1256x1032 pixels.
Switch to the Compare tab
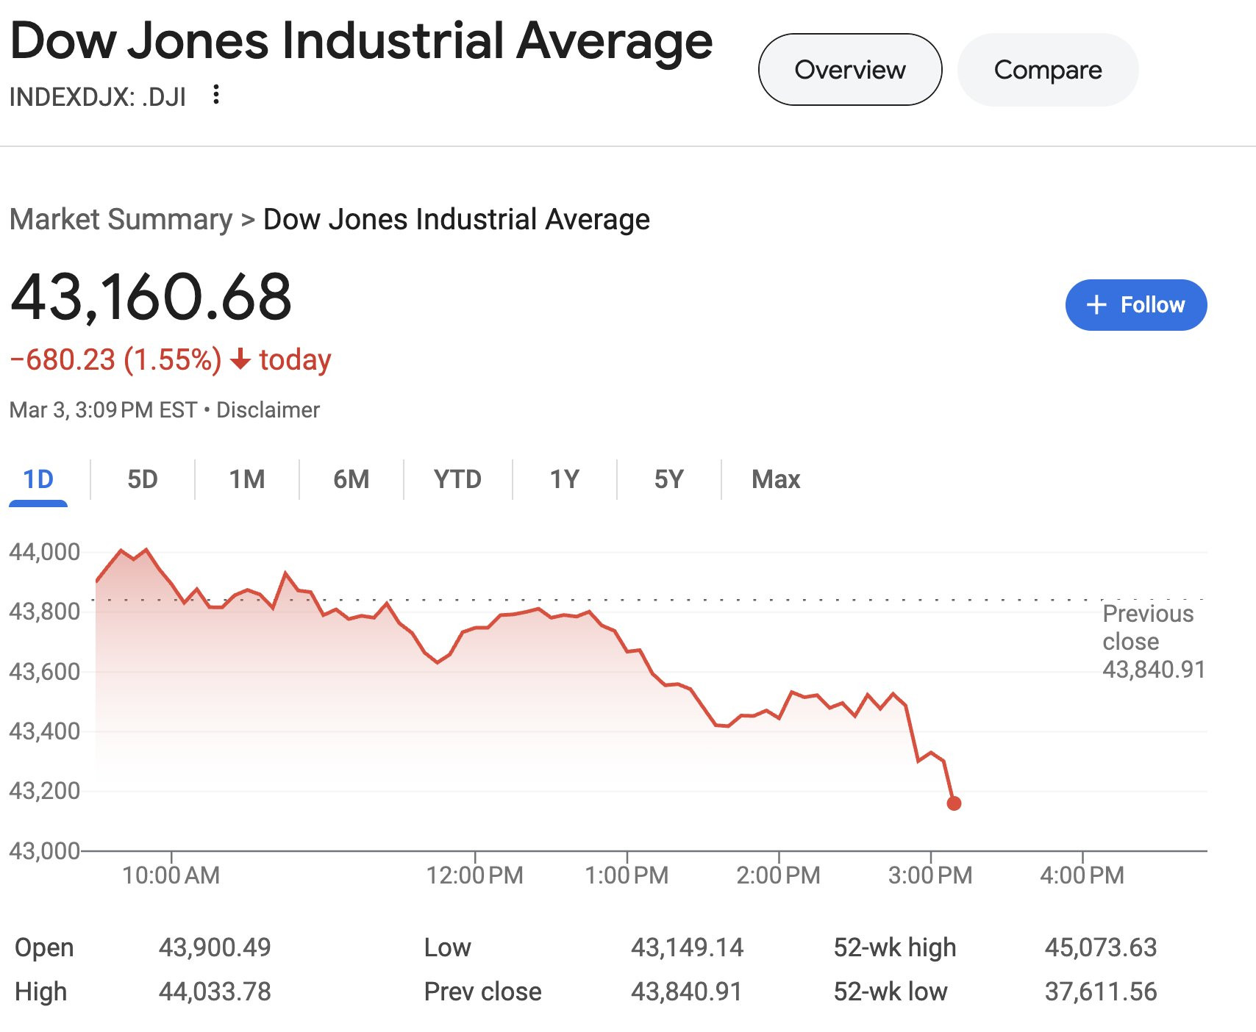coord(1047,70)
